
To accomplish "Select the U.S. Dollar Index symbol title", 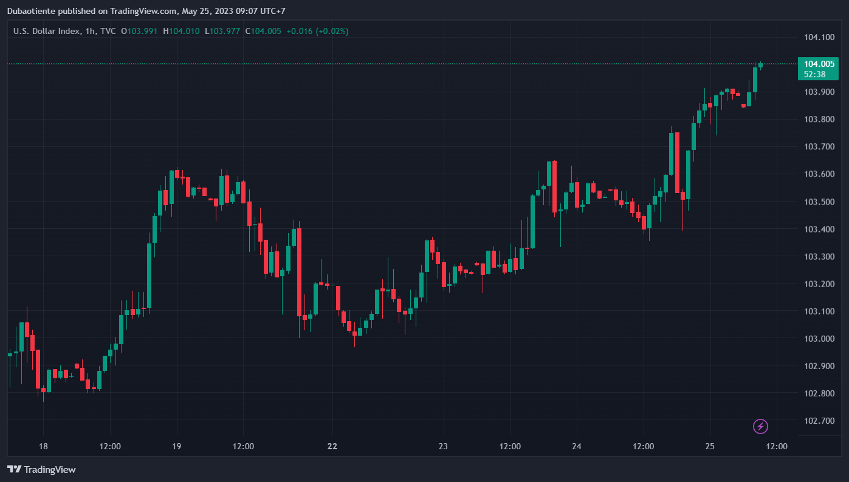I will 46,31.
